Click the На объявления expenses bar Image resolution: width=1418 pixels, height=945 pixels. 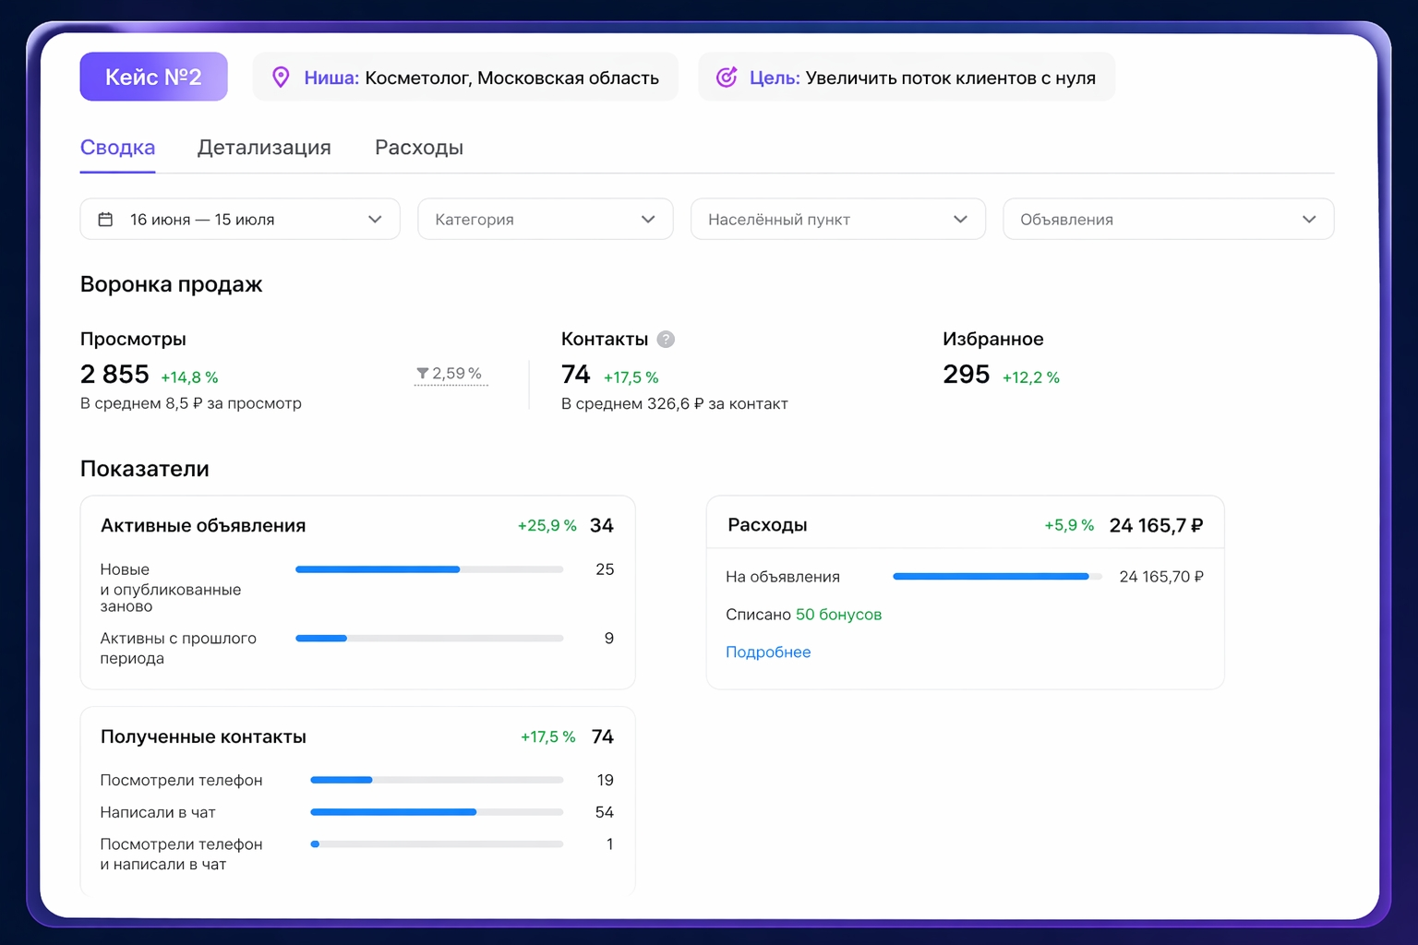(997, 577)
